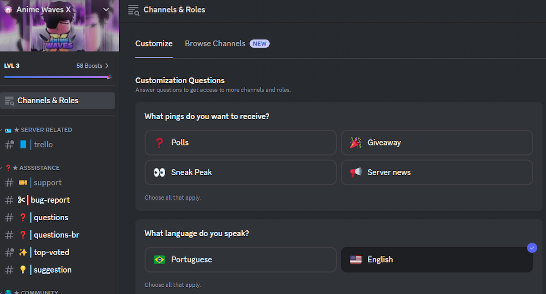Image resolution: width=546 pixels, height=294 pixels.
Task: Click the eyes emoji on Sneak Peak
Action: pyautogui.click(x=159, y=172)
